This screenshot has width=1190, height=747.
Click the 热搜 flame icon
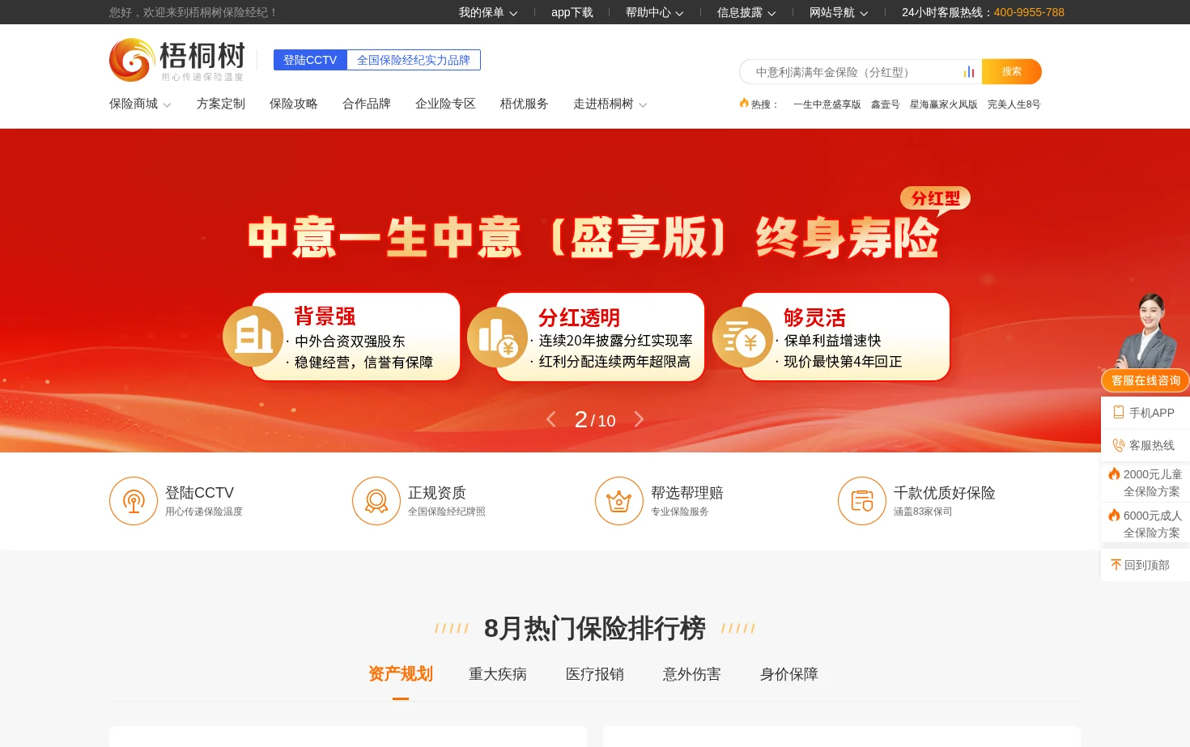(744, 103)
